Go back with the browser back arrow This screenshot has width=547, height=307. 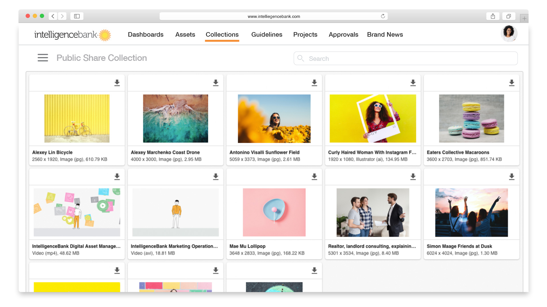click(53, 16)
